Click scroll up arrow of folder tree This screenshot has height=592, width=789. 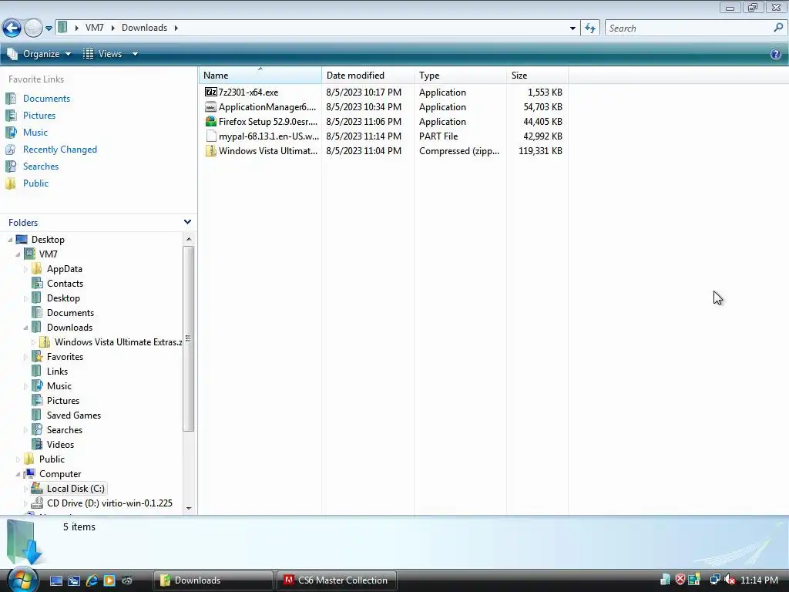[189, 239]
